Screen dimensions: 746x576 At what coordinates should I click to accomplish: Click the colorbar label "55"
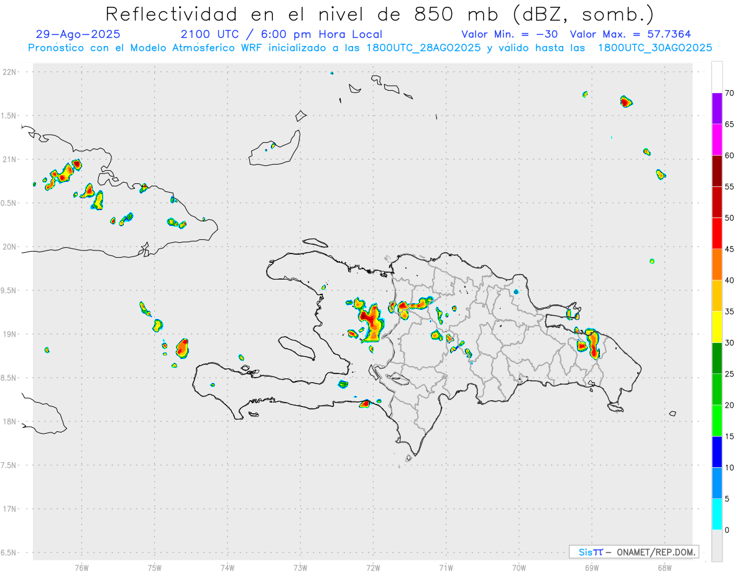click(730, 186)
